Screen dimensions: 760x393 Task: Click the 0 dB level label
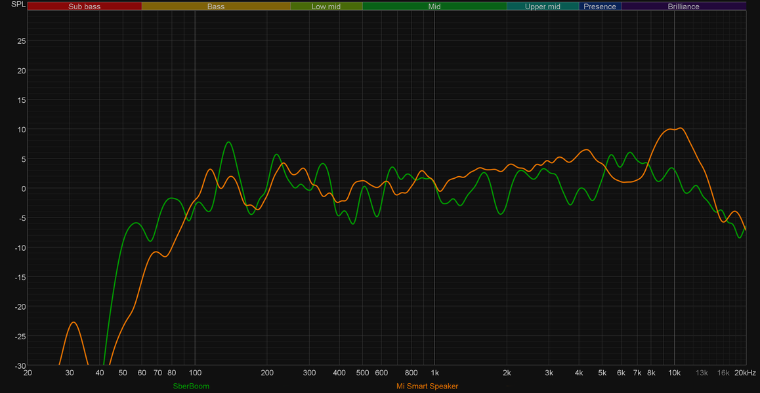pyautogui.click(x=23, y=188)
